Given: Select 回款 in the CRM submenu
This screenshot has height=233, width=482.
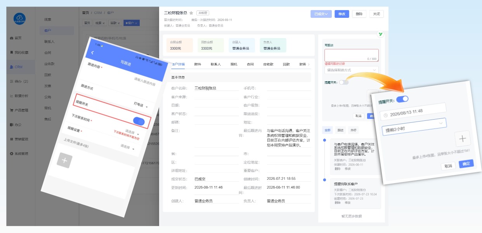Looking at the screenshot, I should click(x=47, y=75).
